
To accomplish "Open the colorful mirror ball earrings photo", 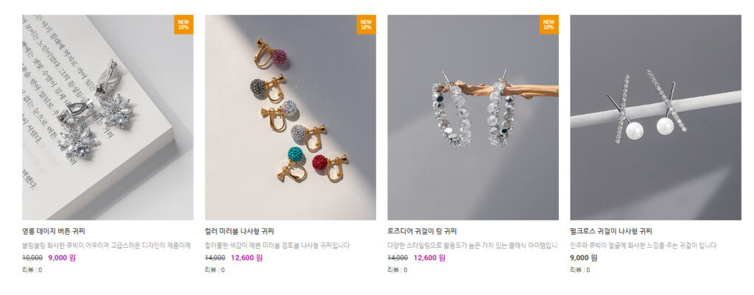I will coord(290,117).
